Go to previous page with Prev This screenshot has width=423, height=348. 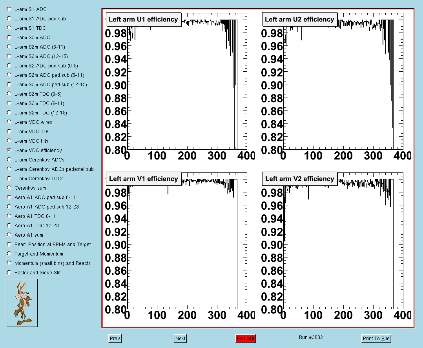(115, 339)
